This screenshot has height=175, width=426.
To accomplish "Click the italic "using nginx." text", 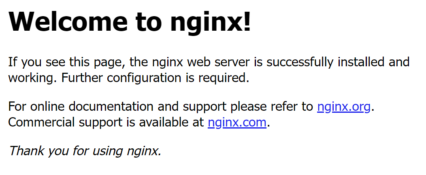I will coord(127,151).
